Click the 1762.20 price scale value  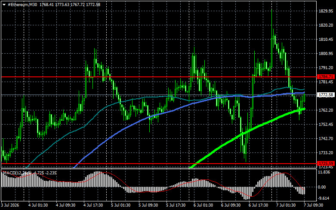coord(326,110)
